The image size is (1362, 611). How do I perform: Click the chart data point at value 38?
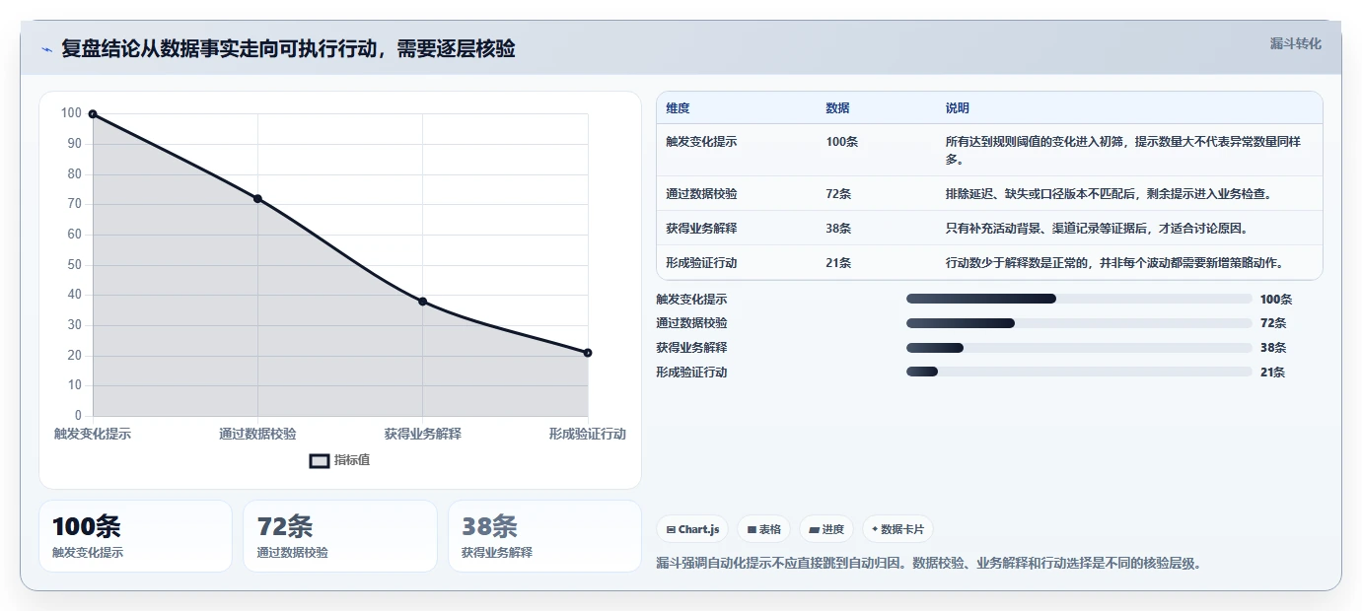pyautogui.click(x=422, y=302)
